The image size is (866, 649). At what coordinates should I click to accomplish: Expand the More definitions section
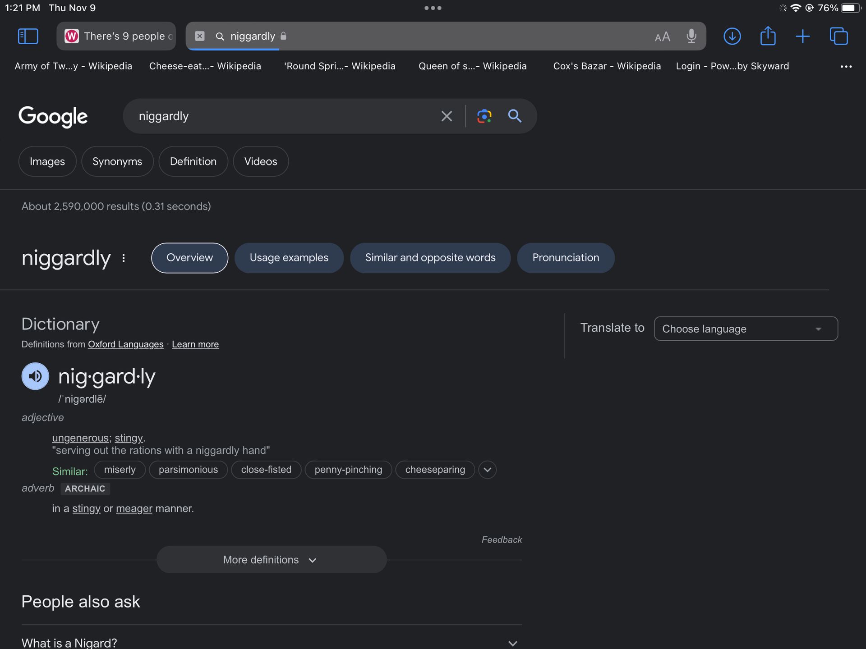point(271,560)
